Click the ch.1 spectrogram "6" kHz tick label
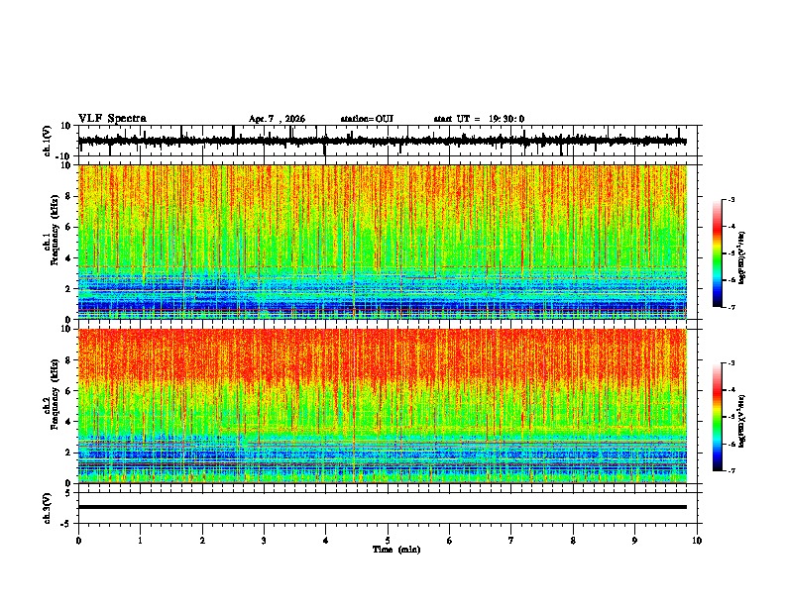The width and height of the screenshot is (785, 606). point(67,227)
